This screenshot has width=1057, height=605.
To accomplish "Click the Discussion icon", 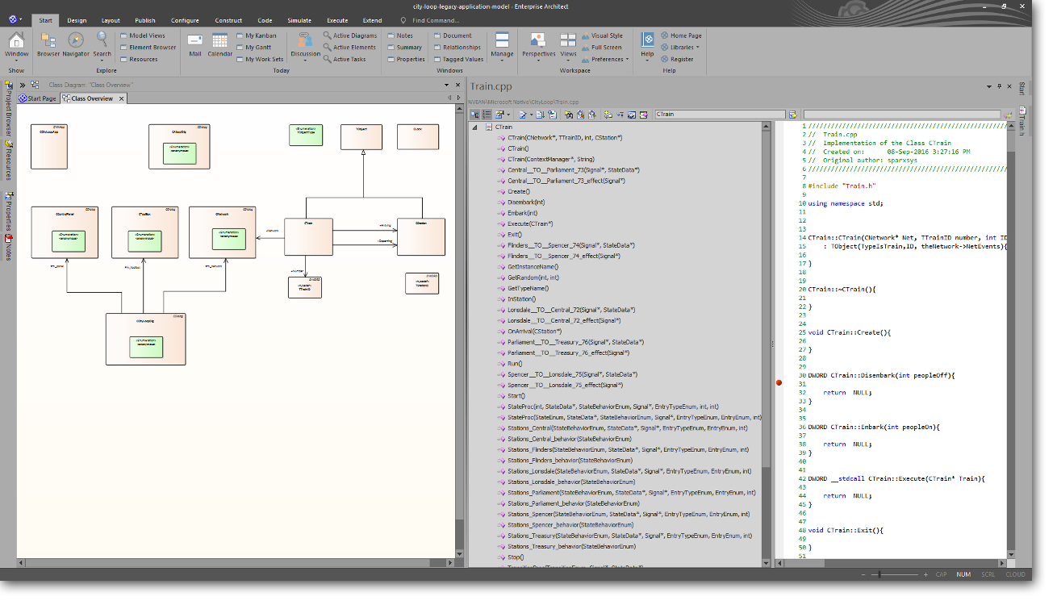I will (305, 44).
